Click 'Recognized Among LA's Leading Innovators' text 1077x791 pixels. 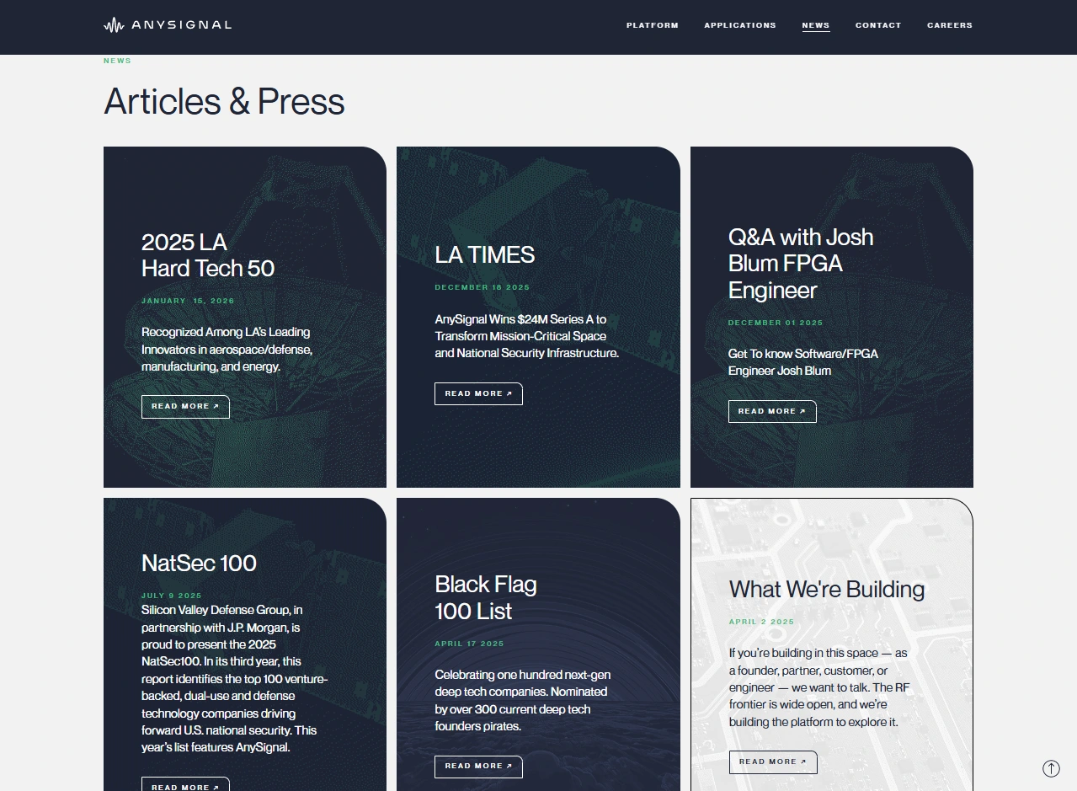coord(227,350)
